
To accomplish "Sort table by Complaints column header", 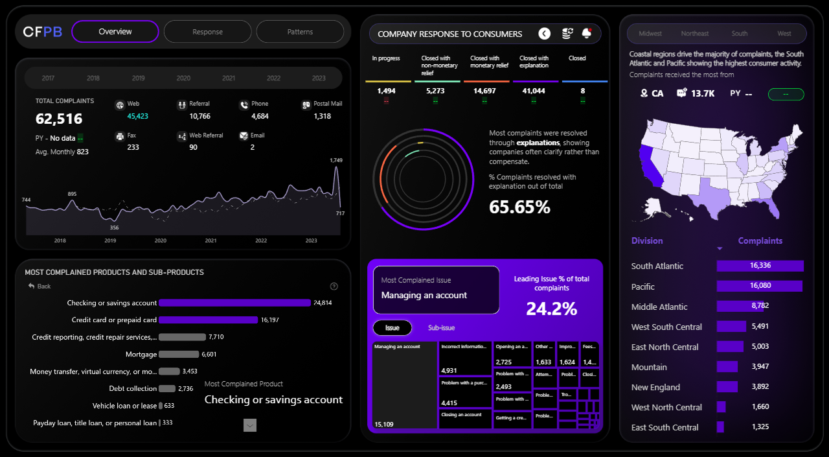I will (760, 240).
